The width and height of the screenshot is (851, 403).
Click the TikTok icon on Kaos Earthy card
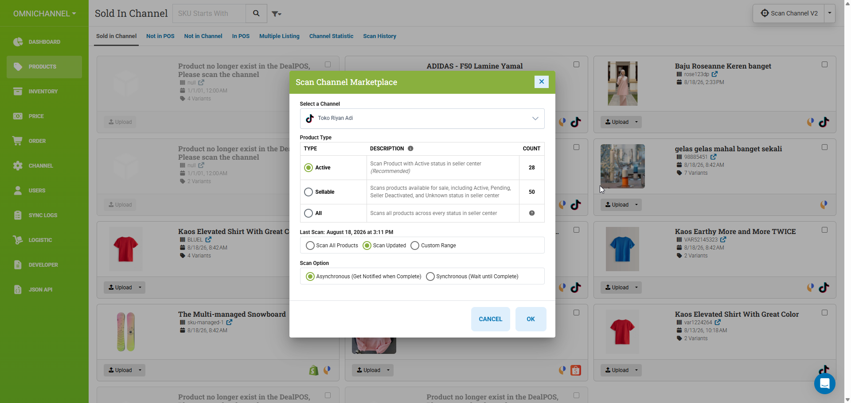pos(824,288)
